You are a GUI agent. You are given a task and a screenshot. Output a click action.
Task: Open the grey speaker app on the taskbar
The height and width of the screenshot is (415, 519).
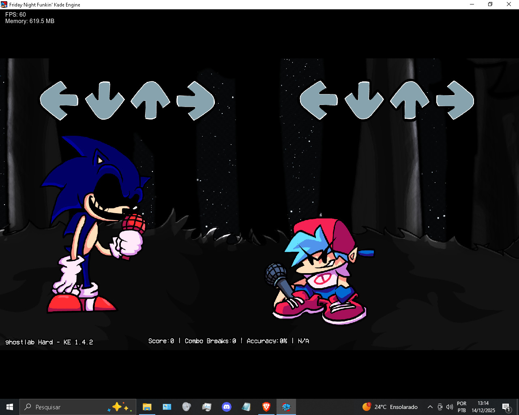187,407
